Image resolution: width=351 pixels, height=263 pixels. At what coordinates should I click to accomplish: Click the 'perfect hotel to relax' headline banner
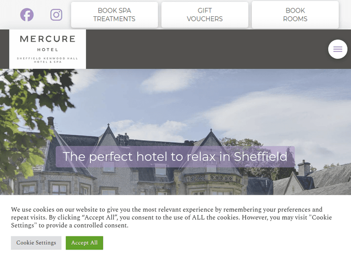175,156
